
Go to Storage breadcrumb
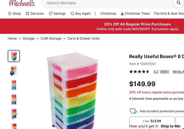tap(29, 39)
